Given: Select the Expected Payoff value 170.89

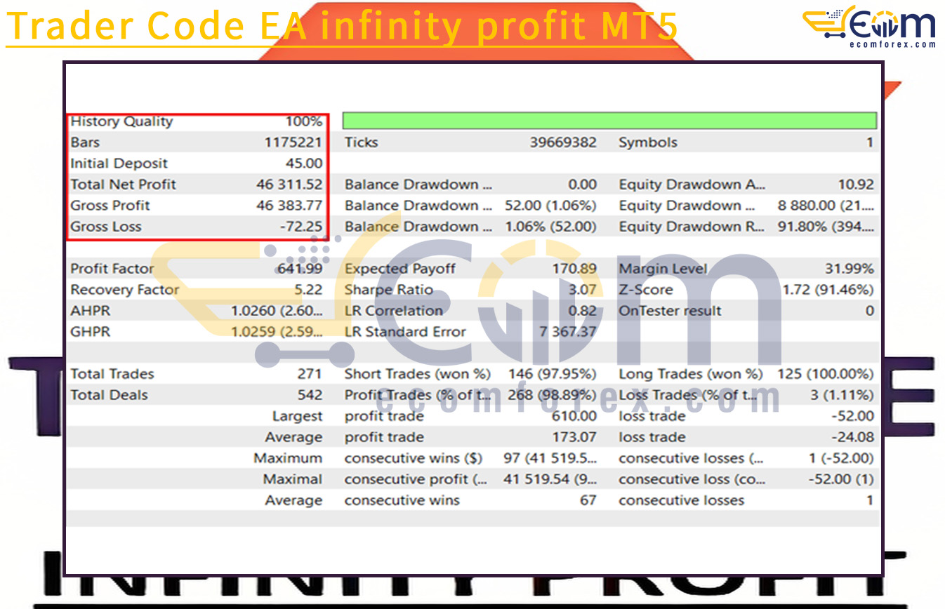Looking at the screenshot, I should 575,269.
